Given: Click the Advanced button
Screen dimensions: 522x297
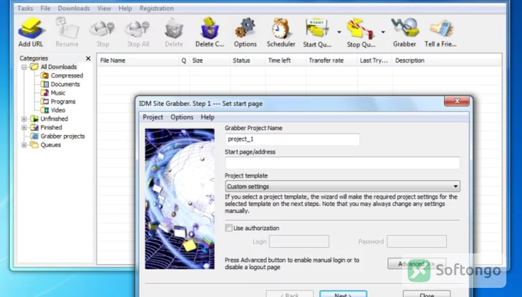Looking at the screenshot, I should coord(416,264).
